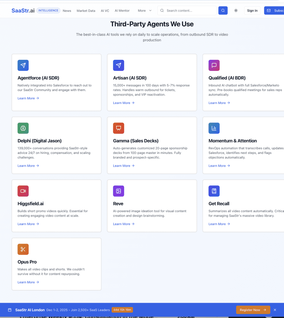
Task: Click the Delphi brain icon
Action: pos(23,128)
